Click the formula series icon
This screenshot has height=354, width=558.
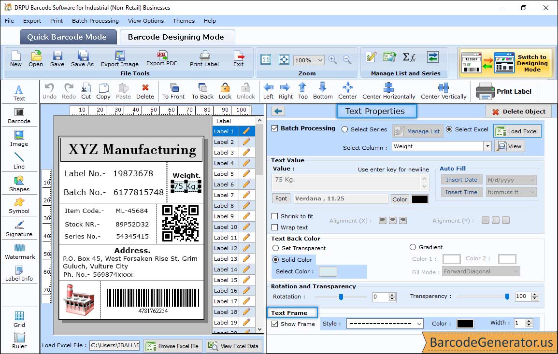[x=409, y=57]
